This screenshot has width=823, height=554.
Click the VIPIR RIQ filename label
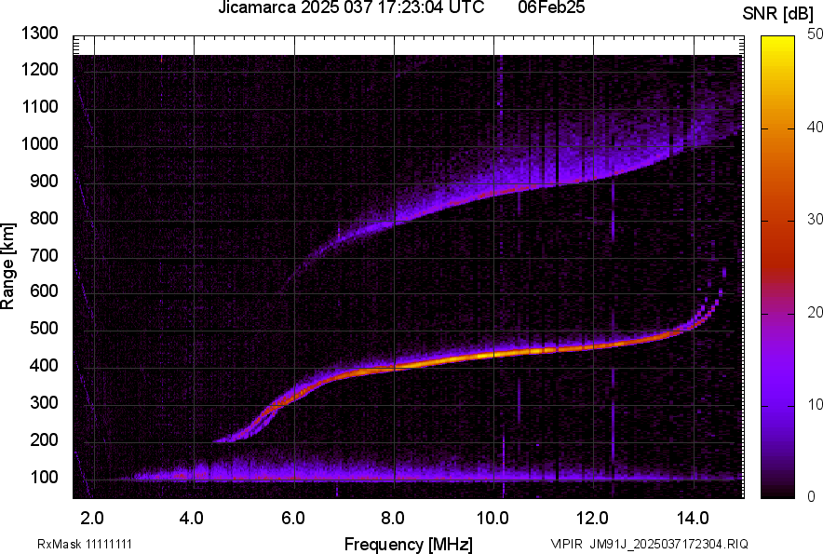pyautogui.click(x=649, y=544)
